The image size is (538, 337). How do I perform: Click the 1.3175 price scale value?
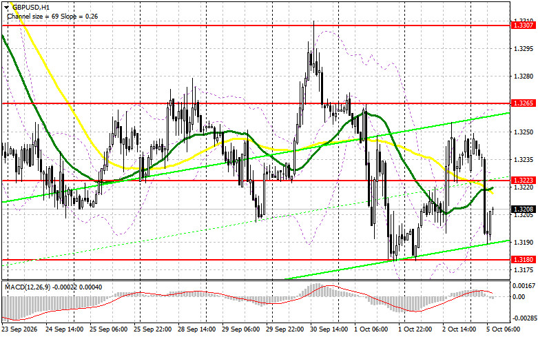pos(524,269)
